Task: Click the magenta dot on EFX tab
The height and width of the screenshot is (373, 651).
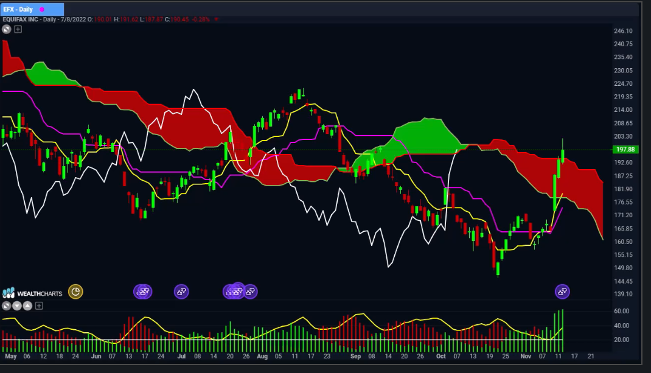Action: pos(42,10)
